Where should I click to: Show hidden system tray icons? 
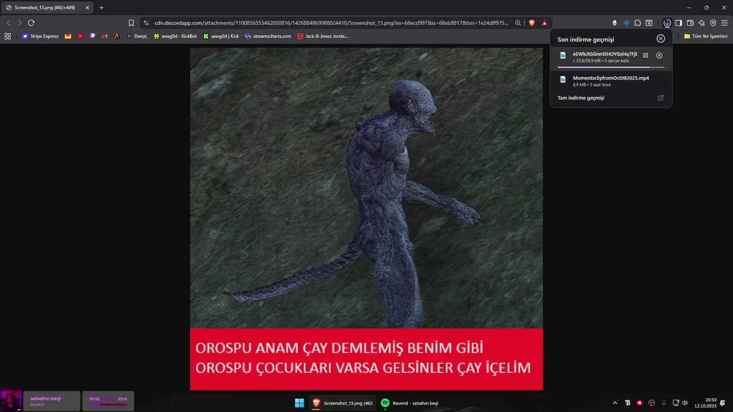coord(615,403)
